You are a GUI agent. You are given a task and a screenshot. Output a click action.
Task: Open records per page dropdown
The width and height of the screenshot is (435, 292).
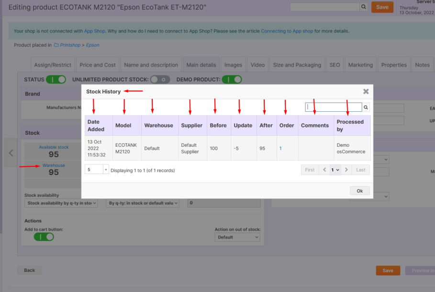(97, 170)
